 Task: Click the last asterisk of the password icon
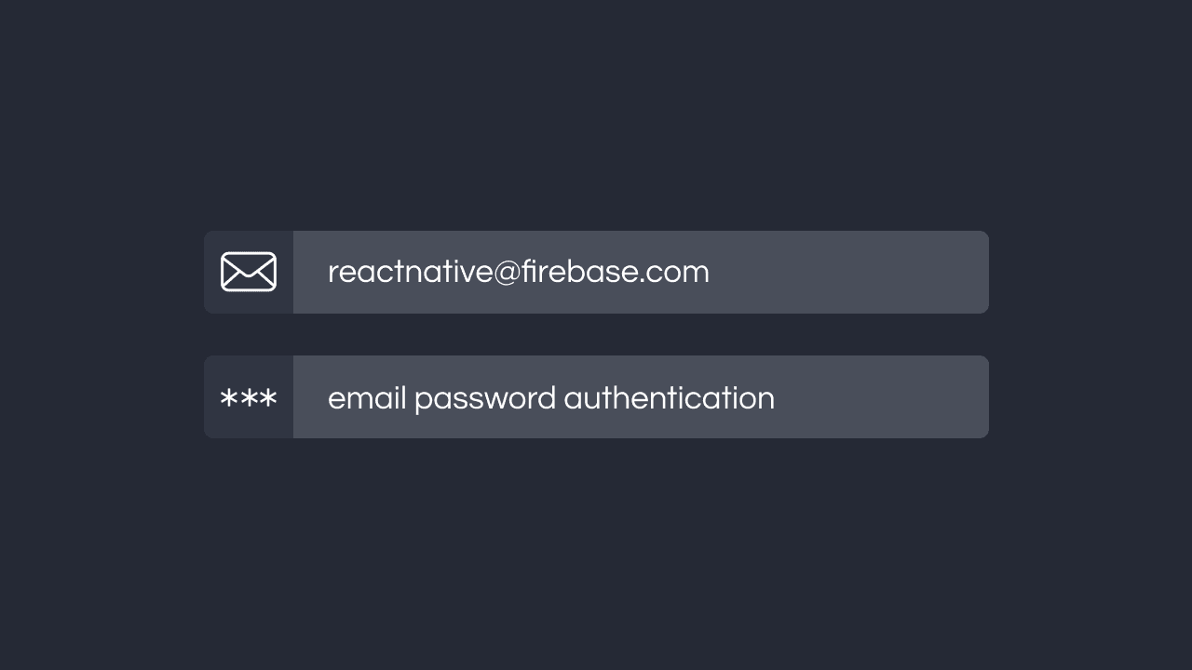[x=268, y=399]
